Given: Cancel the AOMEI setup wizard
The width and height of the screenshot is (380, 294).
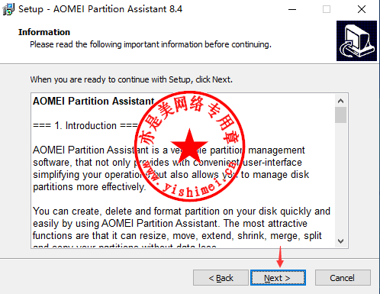Looking at the screenshot, I should pyautogui.click(x=343, y=278).
